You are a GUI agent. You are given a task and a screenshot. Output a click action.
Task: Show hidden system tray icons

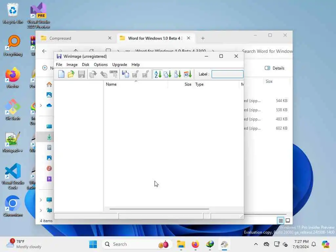256,244
